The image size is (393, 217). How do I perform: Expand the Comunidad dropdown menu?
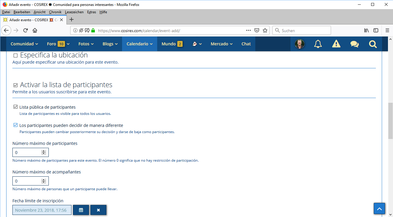coord(24,44)
